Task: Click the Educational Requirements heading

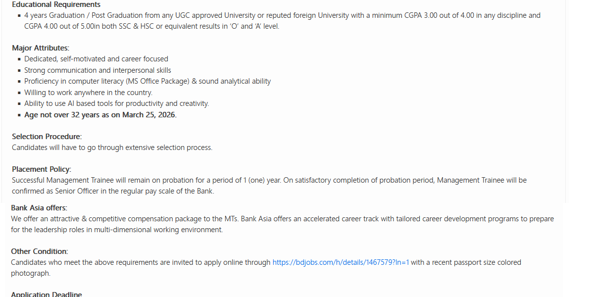Action: pyautogui.click(x=56, y=4)
